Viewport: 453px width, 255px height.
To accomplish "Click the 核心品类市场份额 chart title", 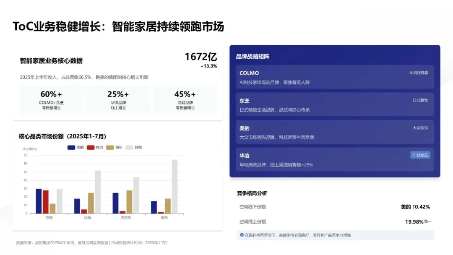I will point(62,136).
